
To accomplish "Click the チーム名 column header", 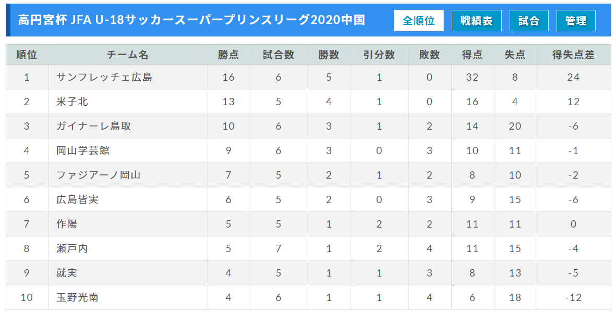I will point(128,55).
